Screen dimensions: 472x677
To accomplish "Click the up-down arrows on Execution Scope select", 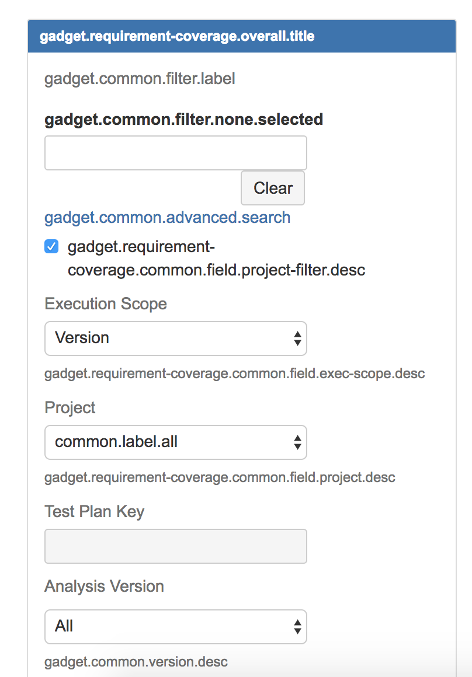I will 297,338.
